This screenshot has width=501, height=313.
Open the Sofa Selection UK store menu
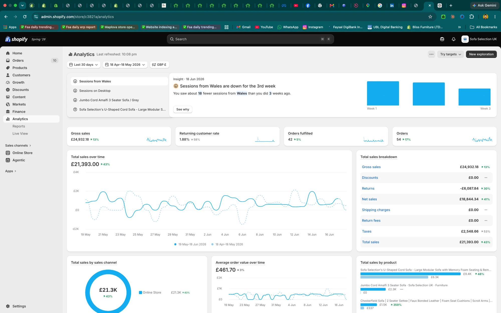479,39
